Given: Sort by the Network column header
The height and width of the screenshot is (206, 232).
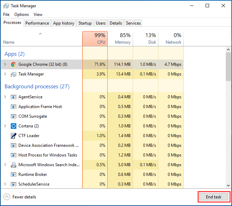Looking at the screenshot, I should click(x=171, y=39).
